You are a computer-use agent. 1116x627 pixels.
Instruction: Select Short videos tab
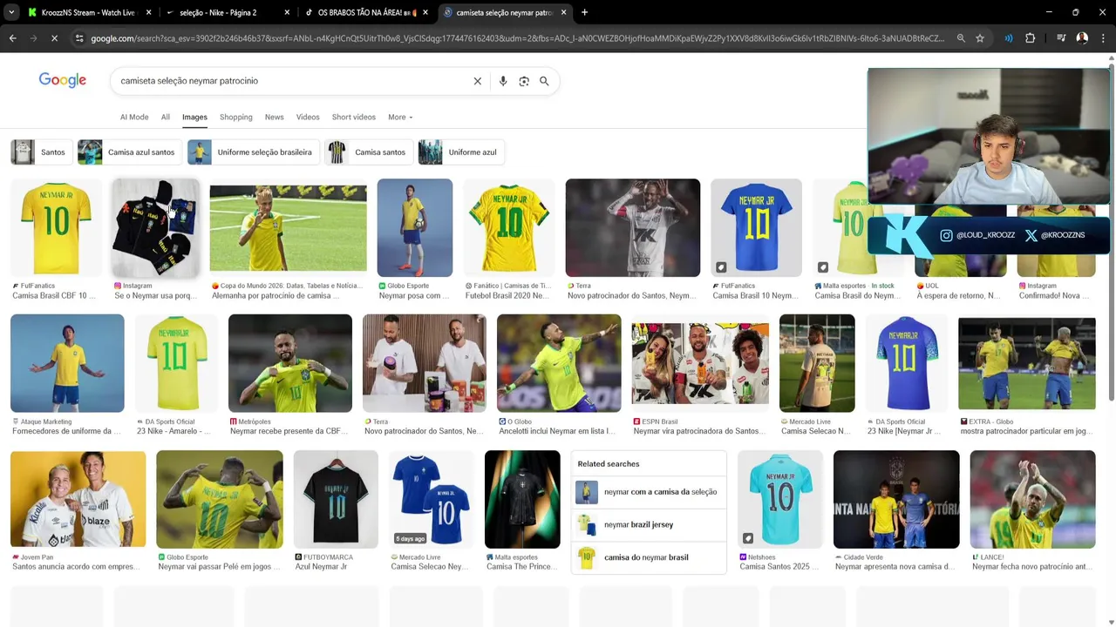point(353,117)
